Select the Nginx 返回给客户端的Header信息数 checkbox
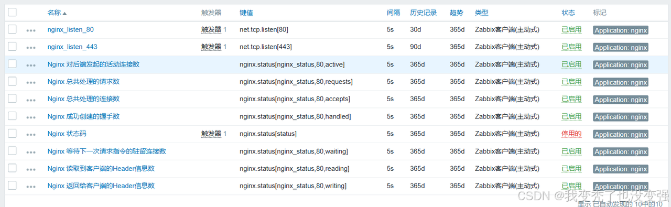This screenshot has width=671, height=207. (x=12, y=186)
